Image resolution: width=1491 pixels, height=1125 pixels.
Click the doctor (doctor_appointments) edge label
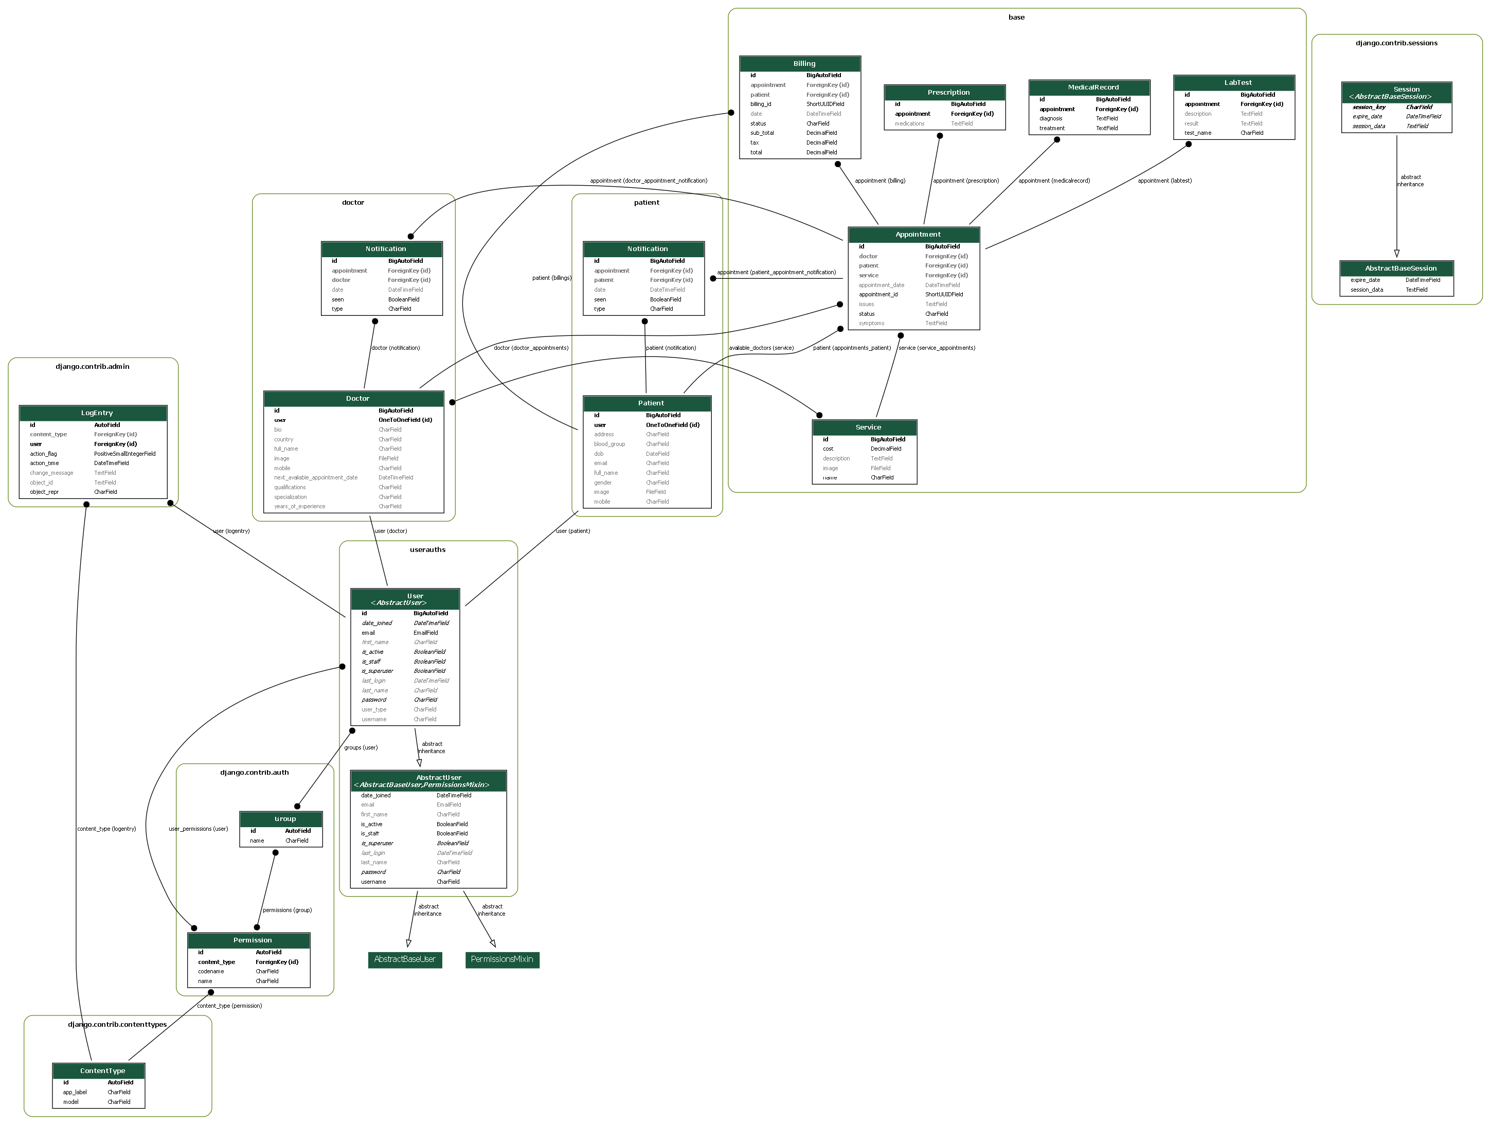[530, 348]
